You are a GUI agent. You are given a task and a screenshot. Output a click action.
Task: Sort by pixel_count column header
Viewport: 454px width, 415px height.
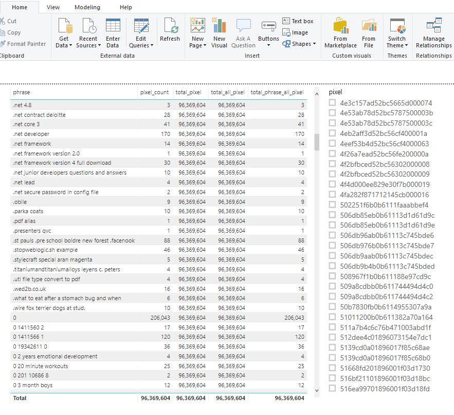coord(154,92)
